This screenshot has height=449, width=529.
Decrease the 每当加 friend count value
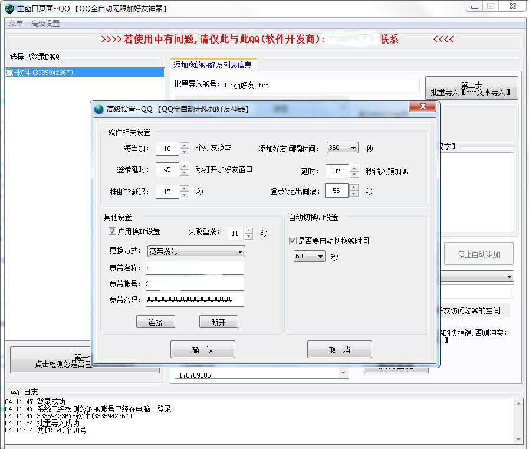point(184,152)
